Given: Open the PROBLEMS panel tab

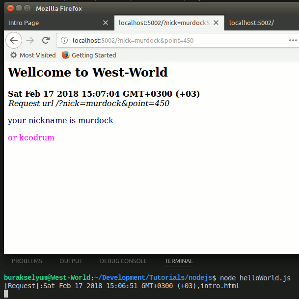Looking at the screenshot, I should point(27,261).
